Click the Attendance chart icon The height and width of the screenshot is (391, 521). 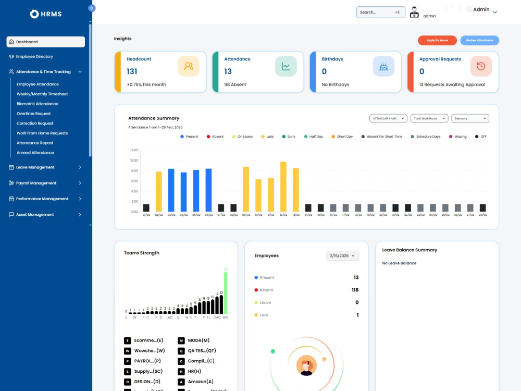(286, 66)
